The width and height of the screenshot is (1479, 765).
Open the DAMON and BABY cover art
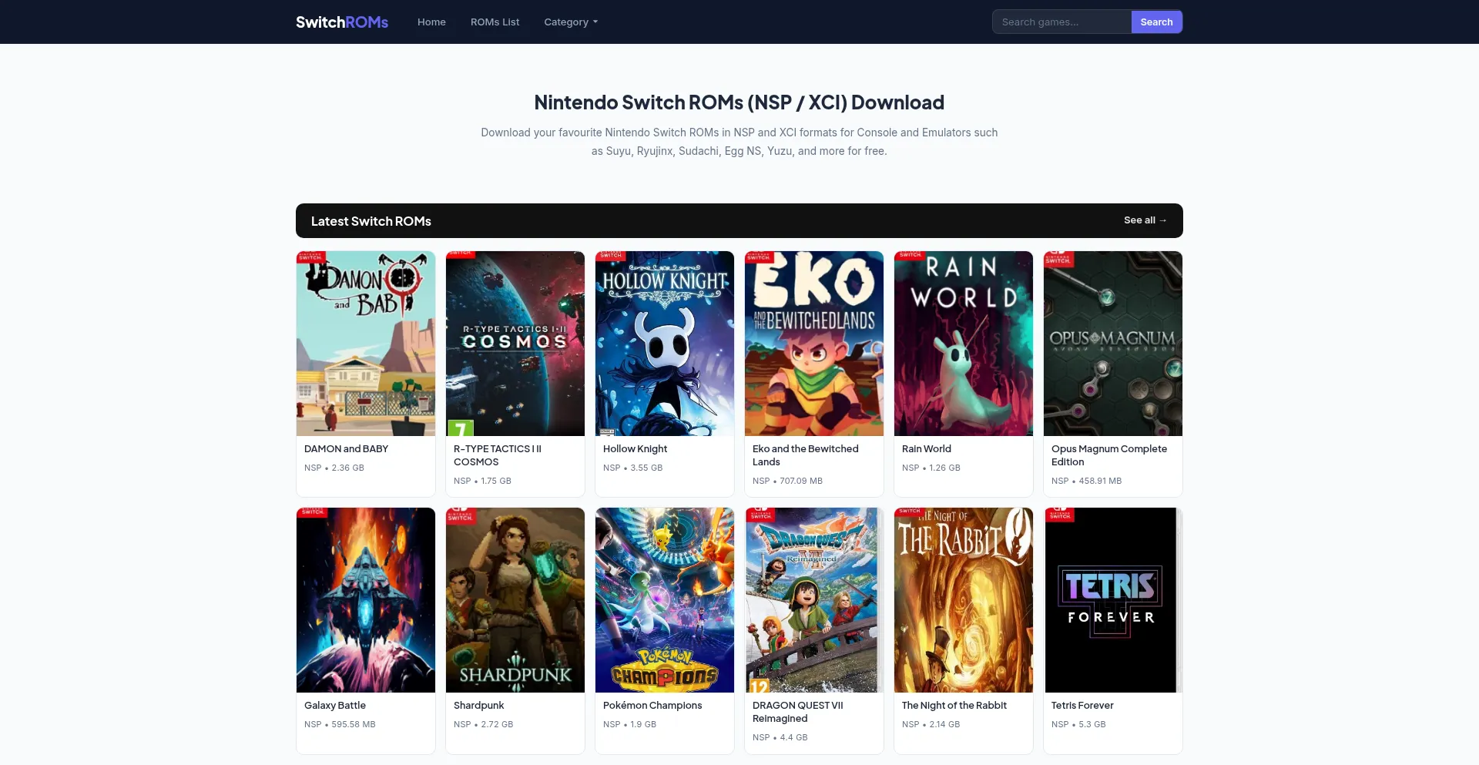click(366, 344)
